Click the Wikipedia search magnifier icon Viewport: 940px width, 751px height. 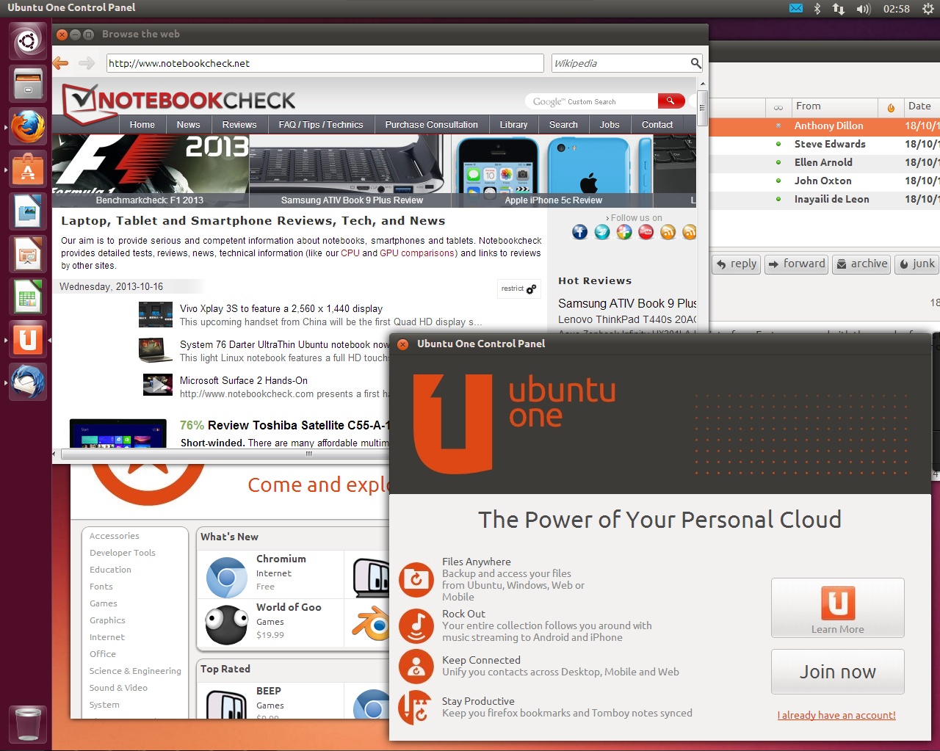(695, 63)
